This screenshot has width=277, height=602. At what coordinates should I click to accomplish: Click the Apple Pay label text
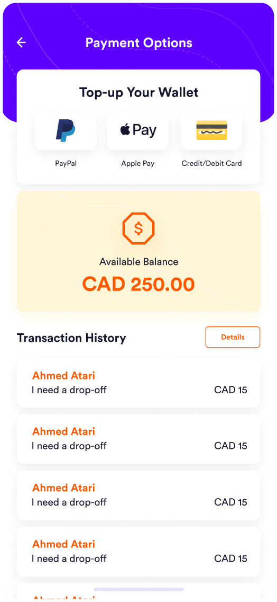tap(138, 164)
